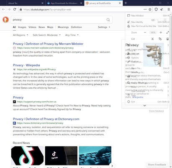Image resolution: width=172 pixels, height=168 pixels.
Task: Open the hamburger application menu
Action: pos(169,9)
